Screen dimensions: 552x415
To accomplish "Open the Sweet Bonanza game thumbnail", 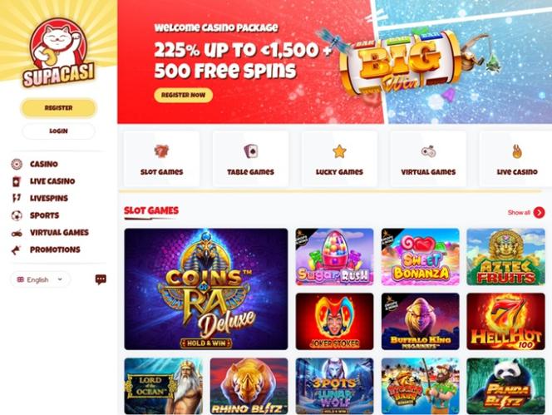I will [x=421, y=257].
